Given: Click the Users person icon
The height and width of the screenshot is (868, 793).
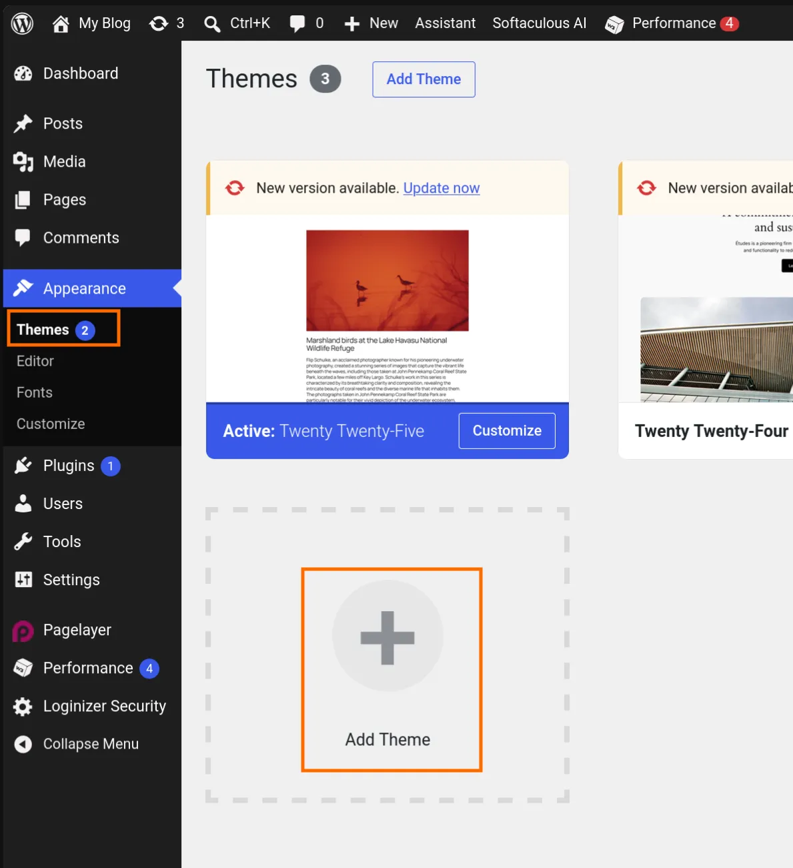Looking at the screenshot, I should [x=23, y=504].
